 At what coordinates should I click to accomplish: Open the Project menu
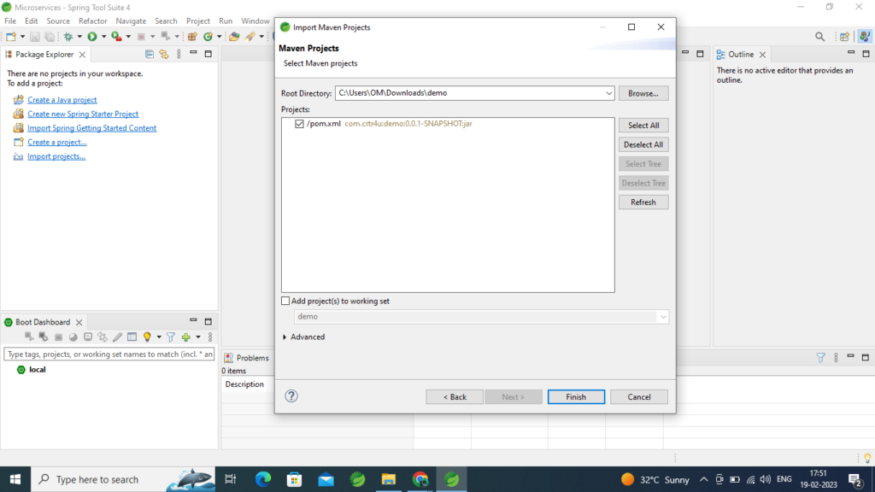pos(198,21)
